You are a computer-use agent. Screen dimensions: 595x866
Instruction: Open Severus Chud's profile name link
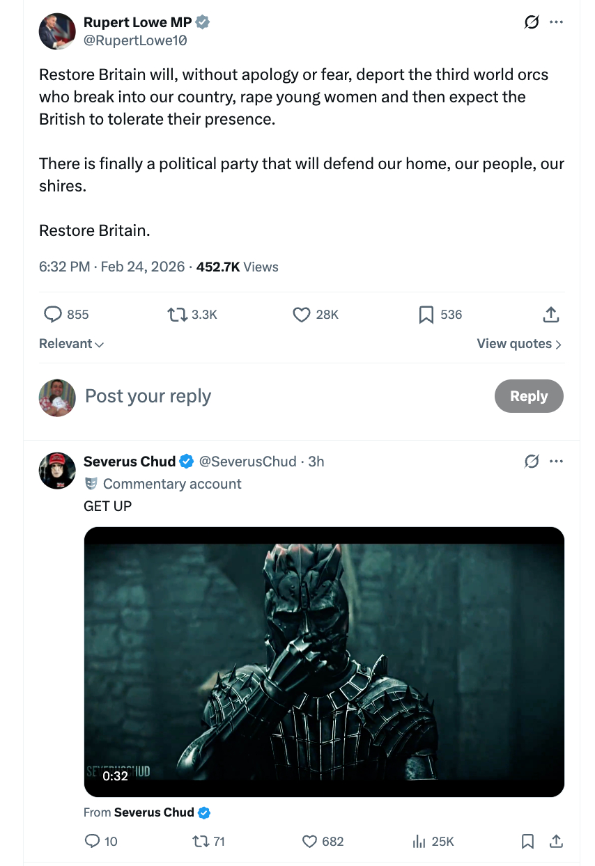point(130,461)
